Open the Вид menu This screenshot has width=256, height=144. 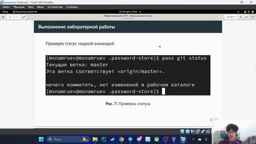click(31, 7)
